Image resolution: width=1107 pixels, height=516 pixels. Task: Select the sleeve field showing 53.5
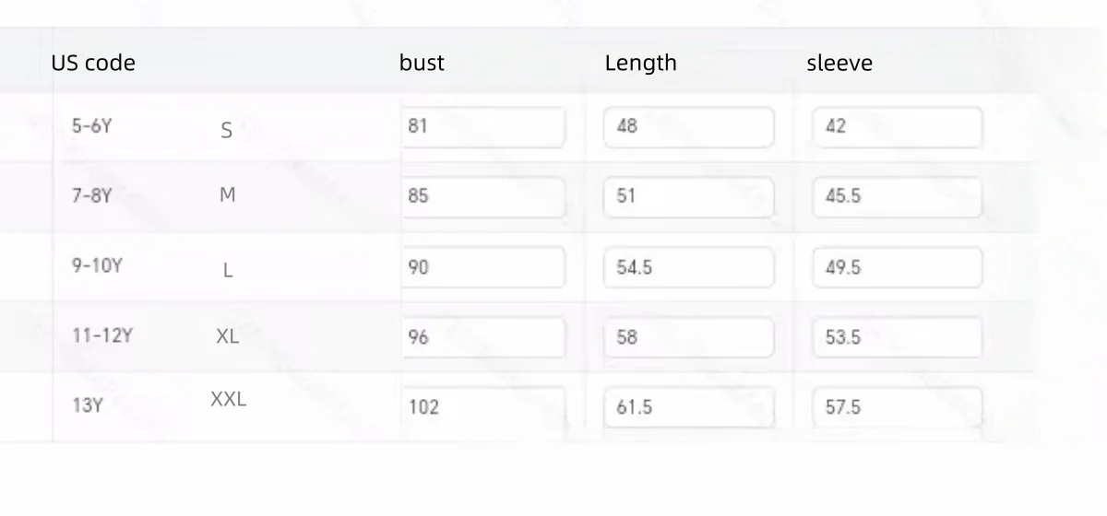pos(897,337)
